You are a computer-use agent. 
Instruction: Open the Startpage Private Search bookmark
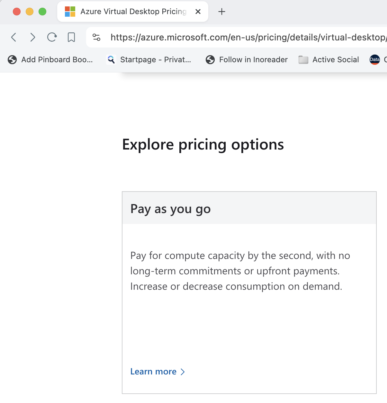149,60
